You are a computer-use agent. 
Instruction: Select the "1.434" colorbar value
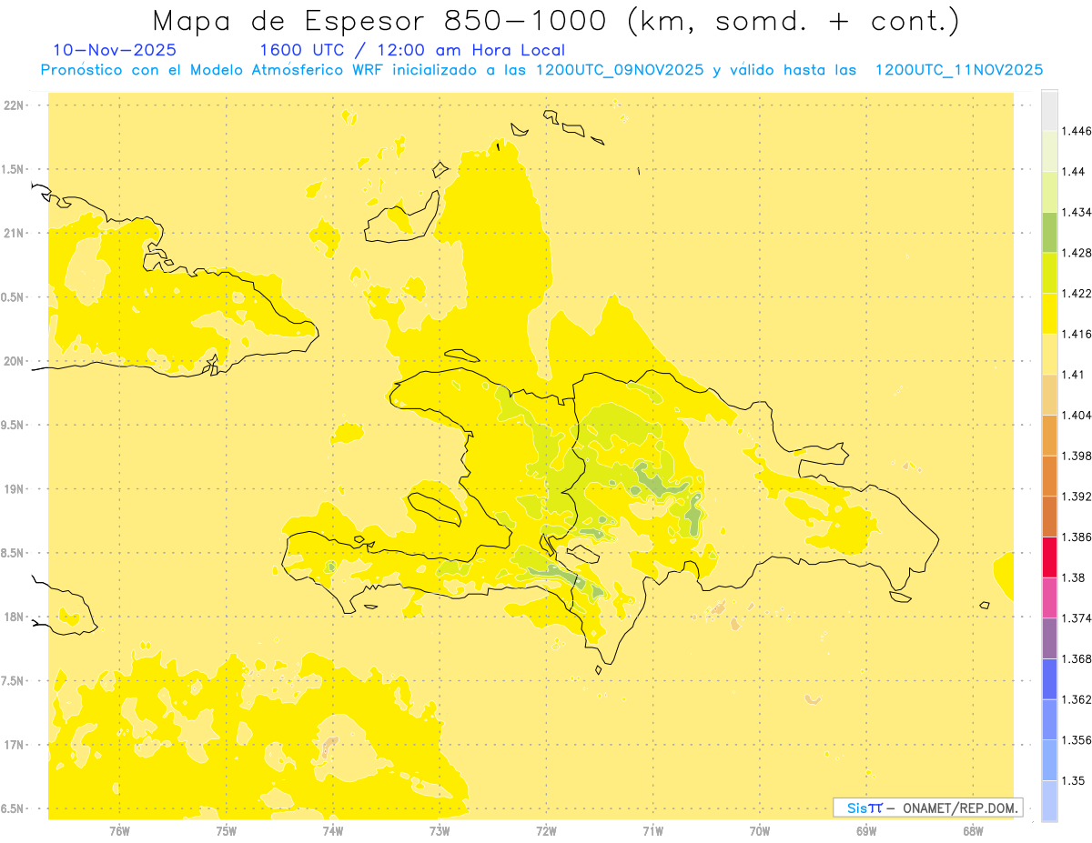coord(1077,212)
